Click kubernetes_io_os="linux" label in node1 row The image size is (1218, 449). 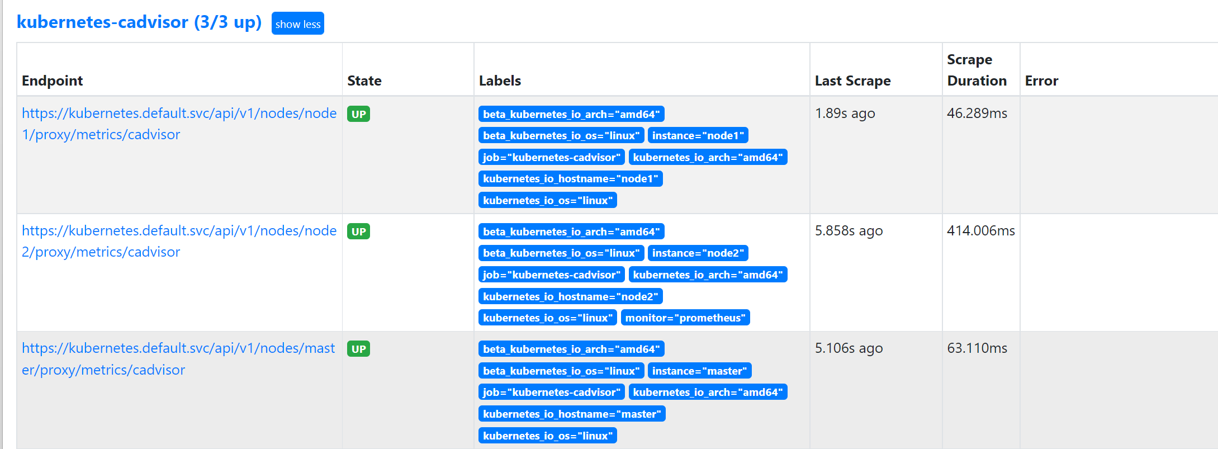(x=548, y=200)
